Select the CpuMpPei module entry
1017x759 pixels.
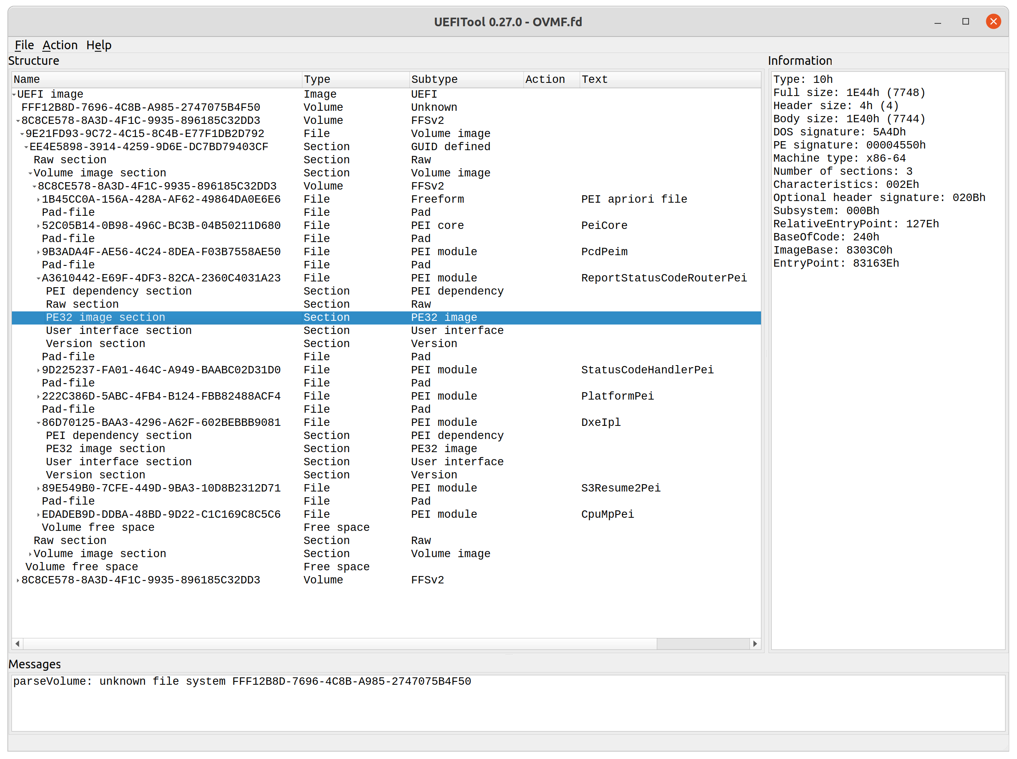point(160,514)
